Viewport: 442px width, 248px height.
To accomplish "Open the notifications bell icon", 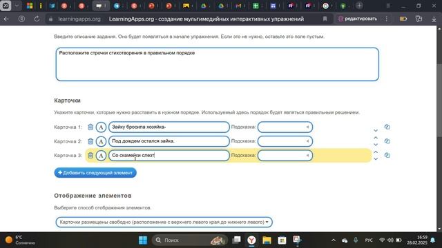I will point(433,240).
